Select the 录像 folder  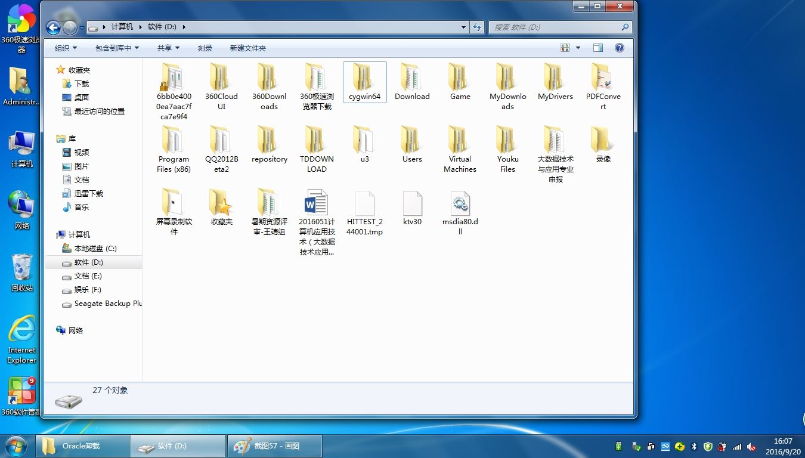point(603,145)
